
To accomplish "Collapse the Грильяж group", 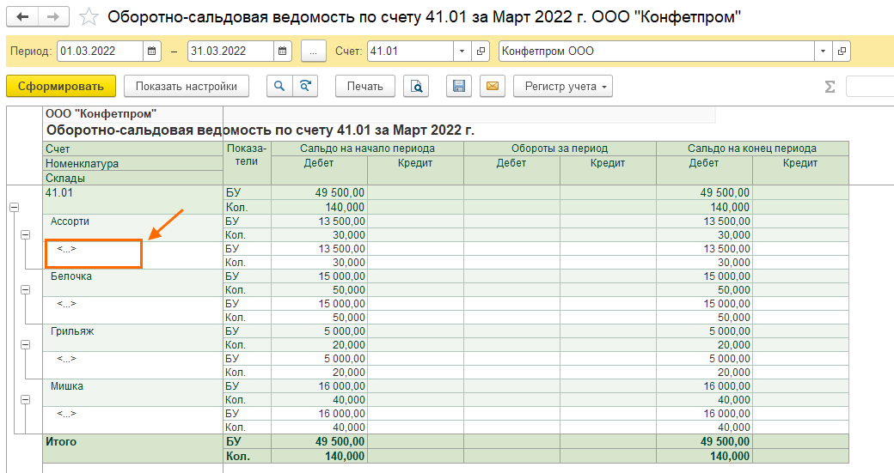I will (x=25, y=344).
